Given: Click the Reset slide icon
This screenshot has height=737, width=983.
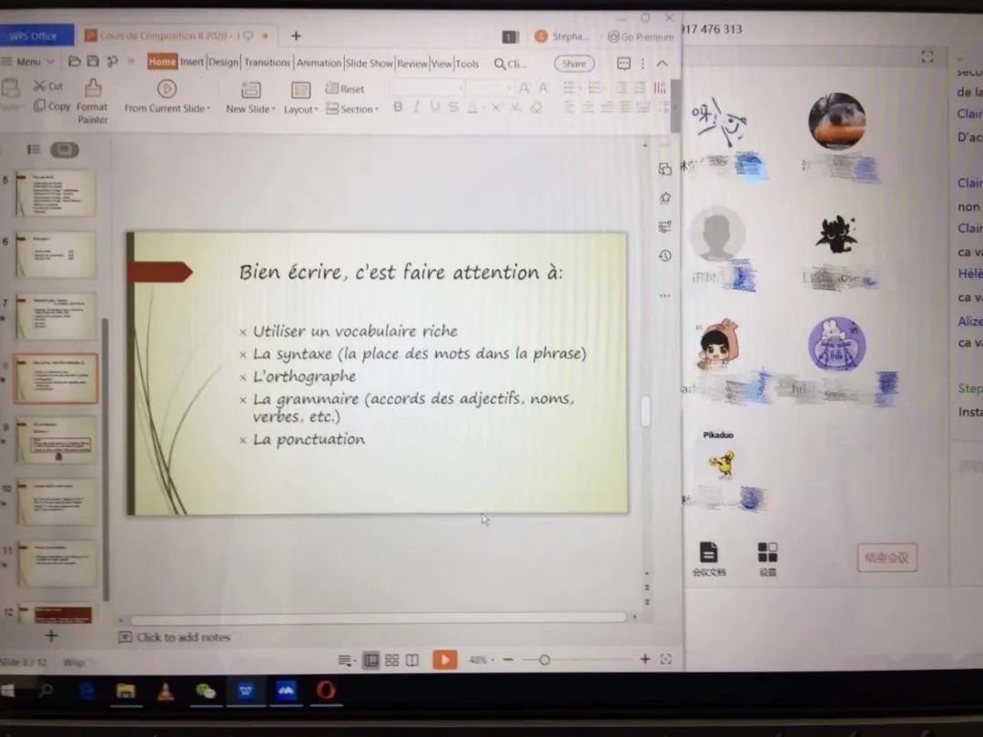Looking at the screenshot, I should [331, 89].
